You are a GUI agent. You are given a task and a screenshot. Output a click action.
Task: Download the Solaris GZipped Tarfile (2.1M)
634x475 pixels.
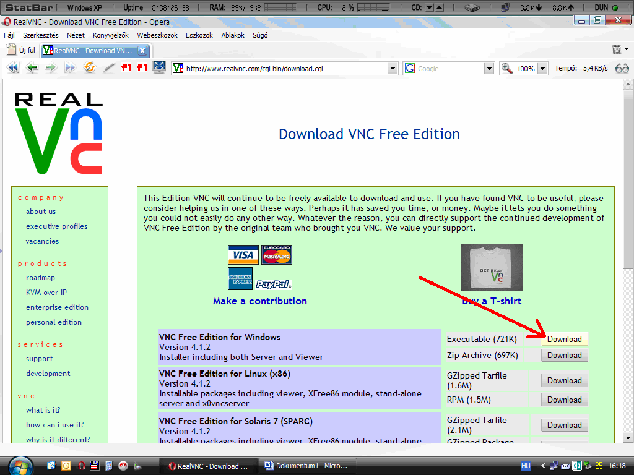pyautogui.click(x=565, y=426)
